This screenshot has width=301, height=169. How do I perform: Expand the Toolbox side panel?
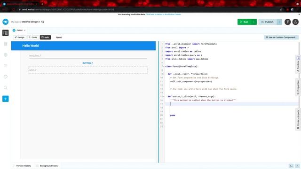point(298,64)
